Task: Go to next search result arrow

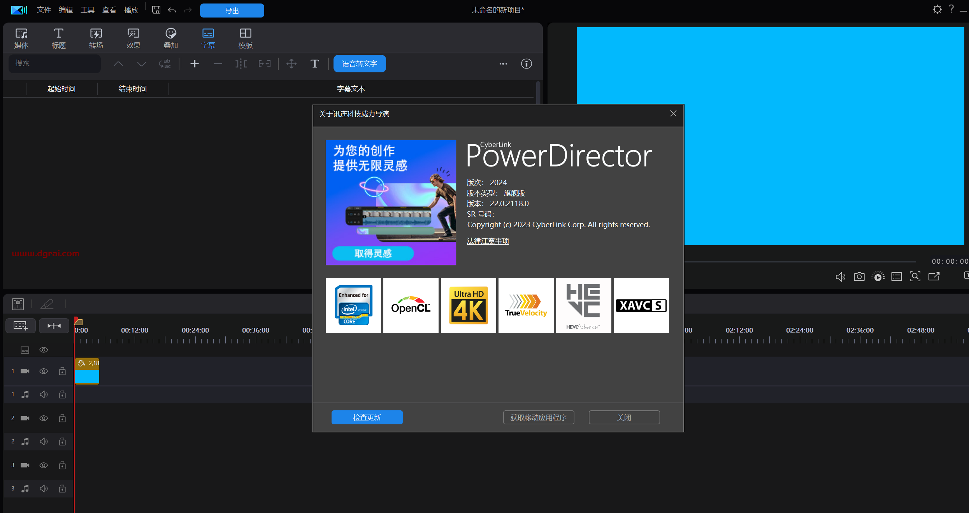Action: click(x=142, y=64)
